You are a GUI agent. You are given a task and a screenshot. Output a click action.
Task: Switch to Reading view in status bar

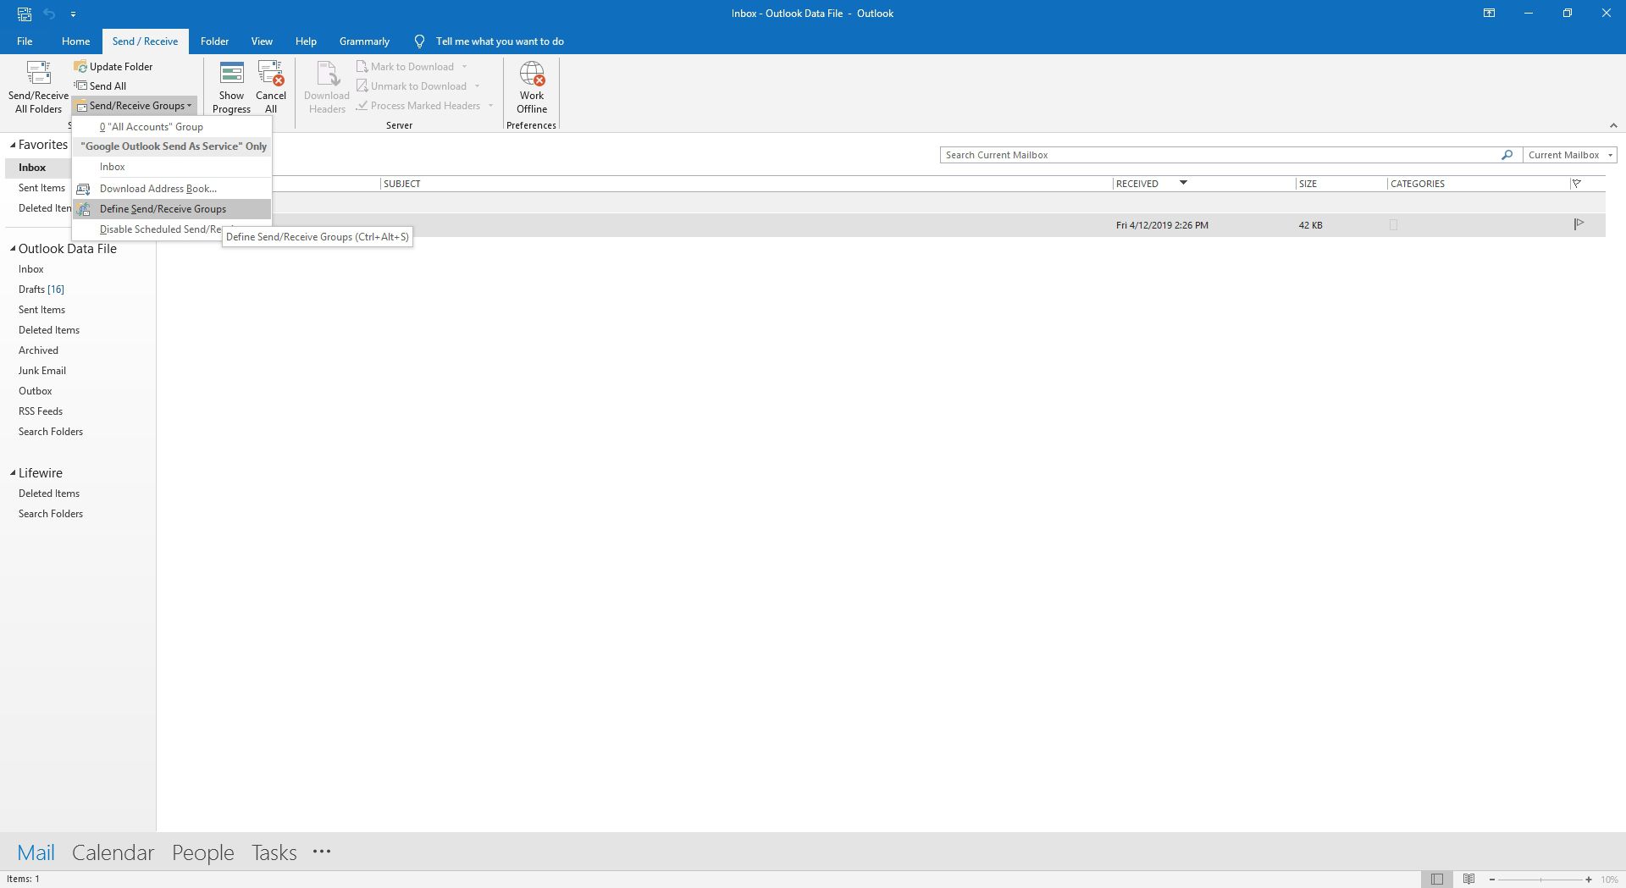(x=1468, y=879)
